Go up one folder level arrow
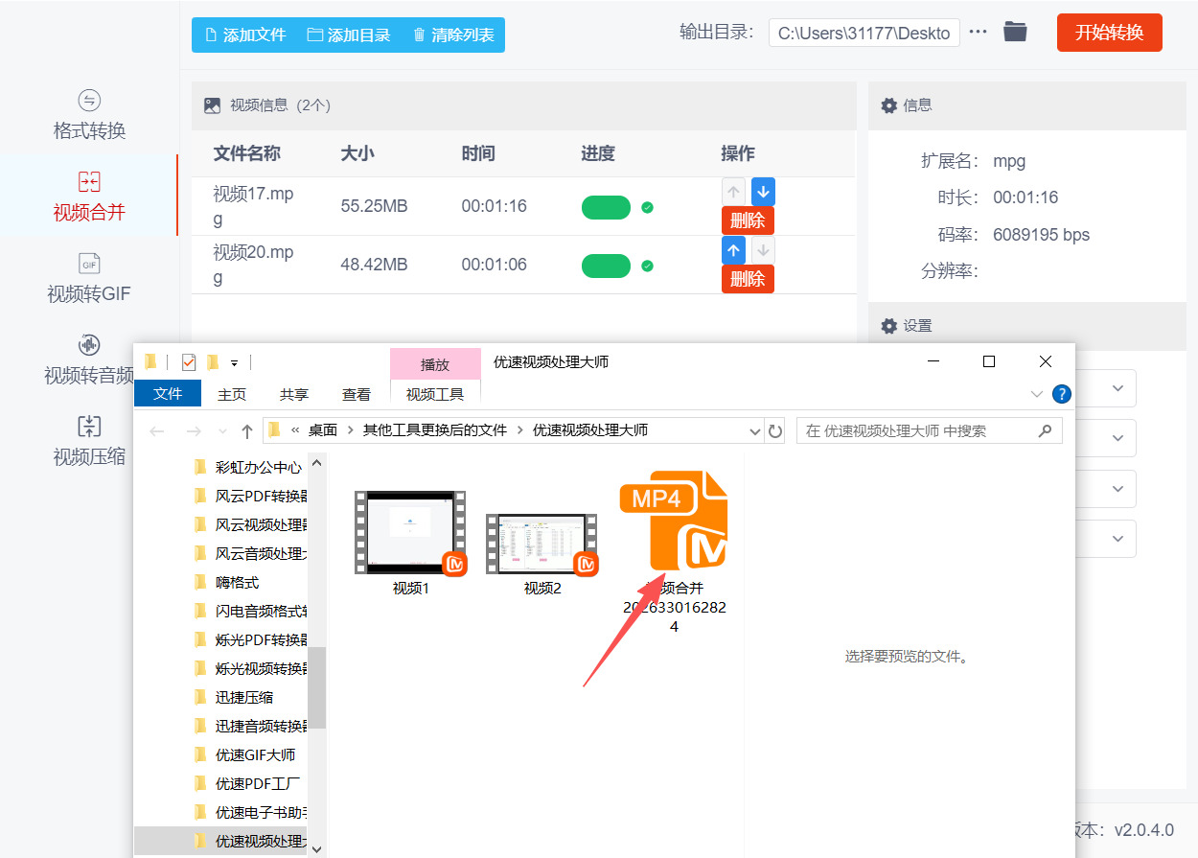The width and height of the screenshot is (1198, 858). [x=247, y=431]
